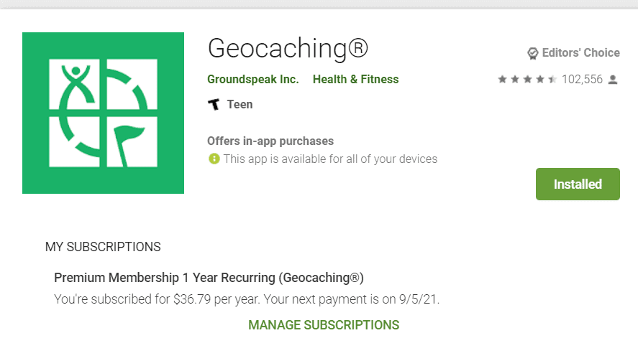Click the first star in the rating
This screenshot has width=638, height=361.
[502, 80]
